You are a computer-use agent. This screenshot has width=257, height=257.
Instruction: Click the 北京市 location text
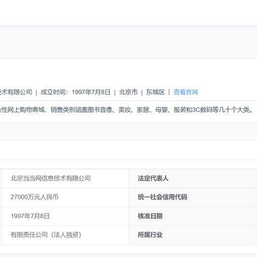(128, 92)
